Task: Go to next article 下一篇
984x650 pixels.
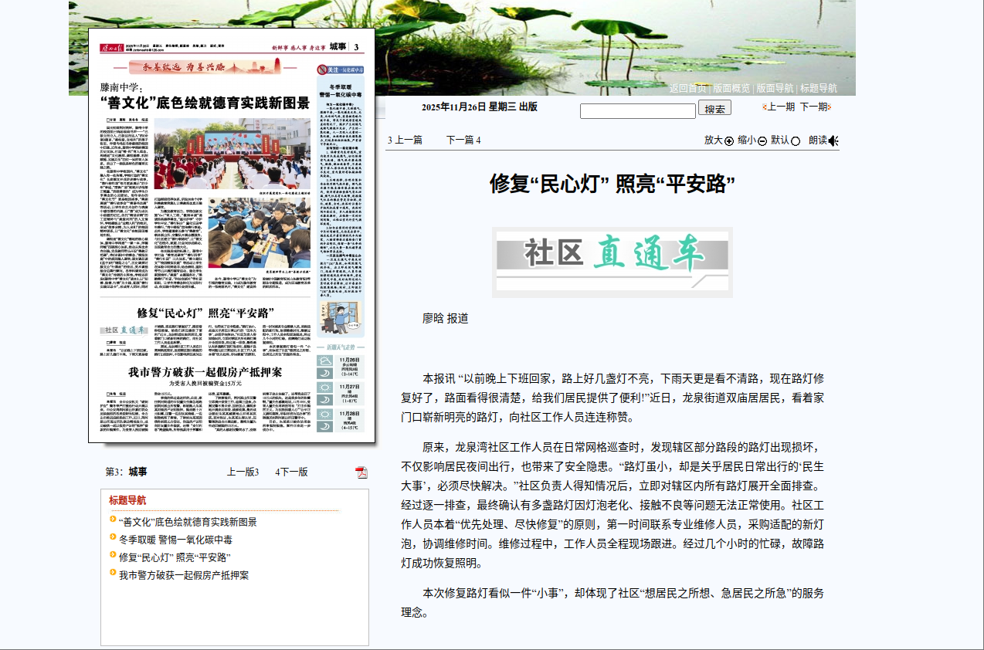Action: coord(463,140)
